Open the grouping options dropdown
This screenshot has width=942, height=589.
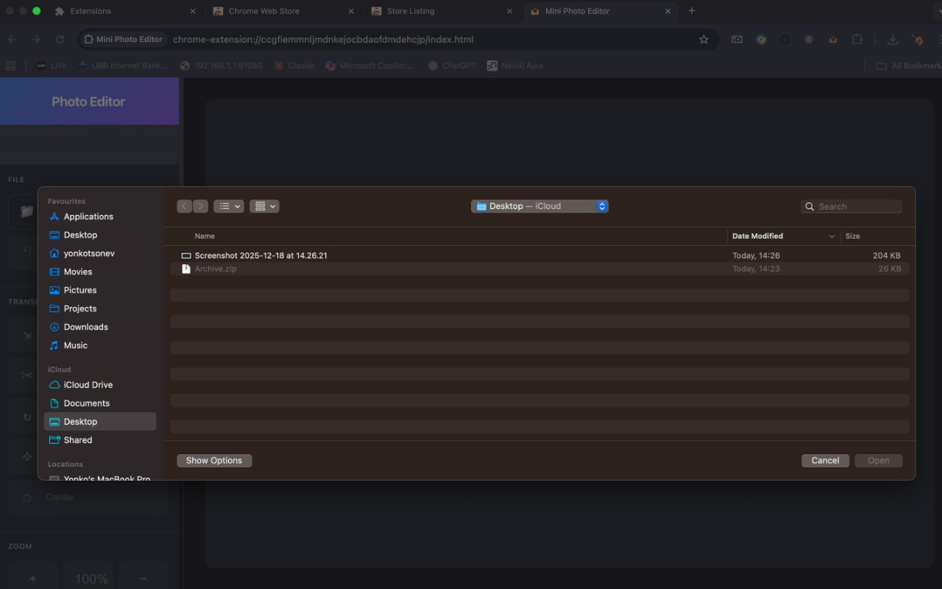point(264,207)
